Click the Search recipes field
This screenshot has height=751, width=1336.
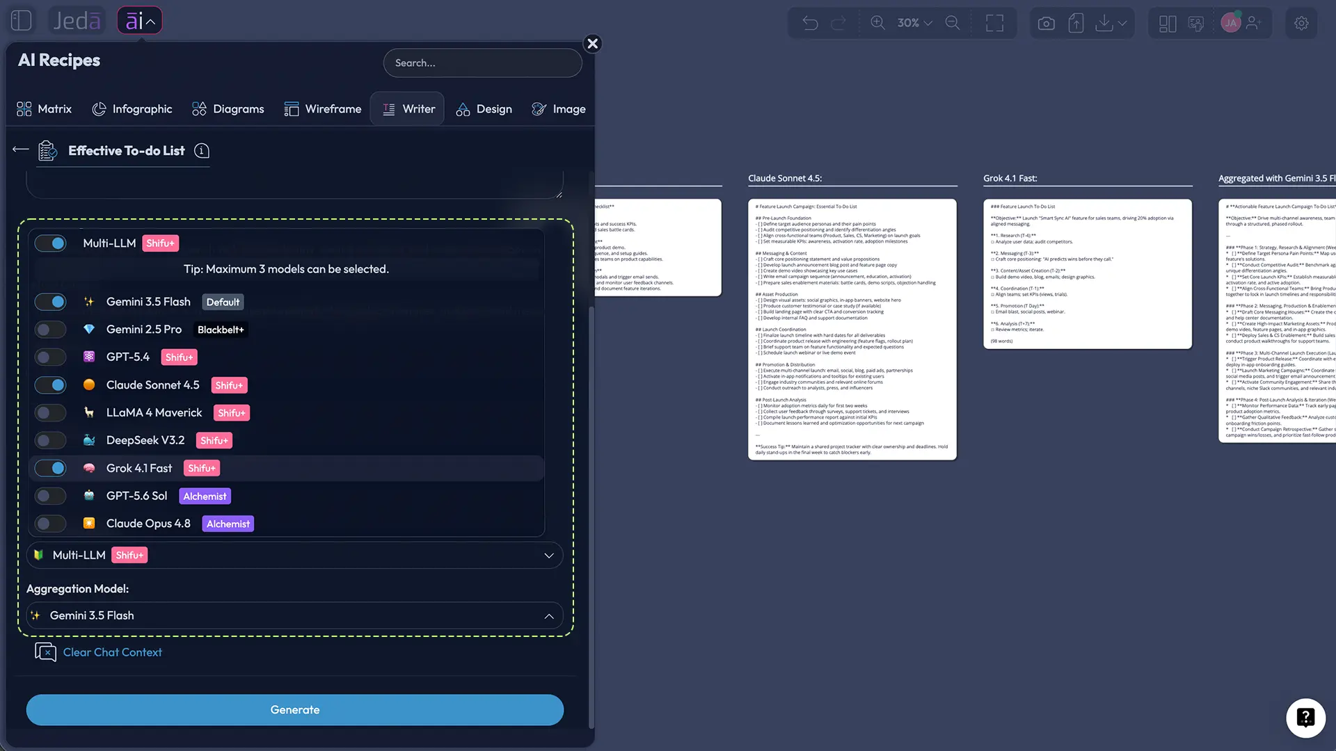482,63
